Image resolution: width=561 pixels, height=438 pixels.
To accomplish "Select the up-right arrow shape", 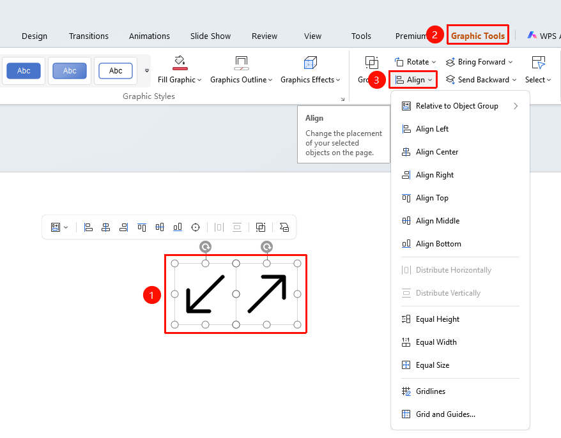I will [267, 294].
